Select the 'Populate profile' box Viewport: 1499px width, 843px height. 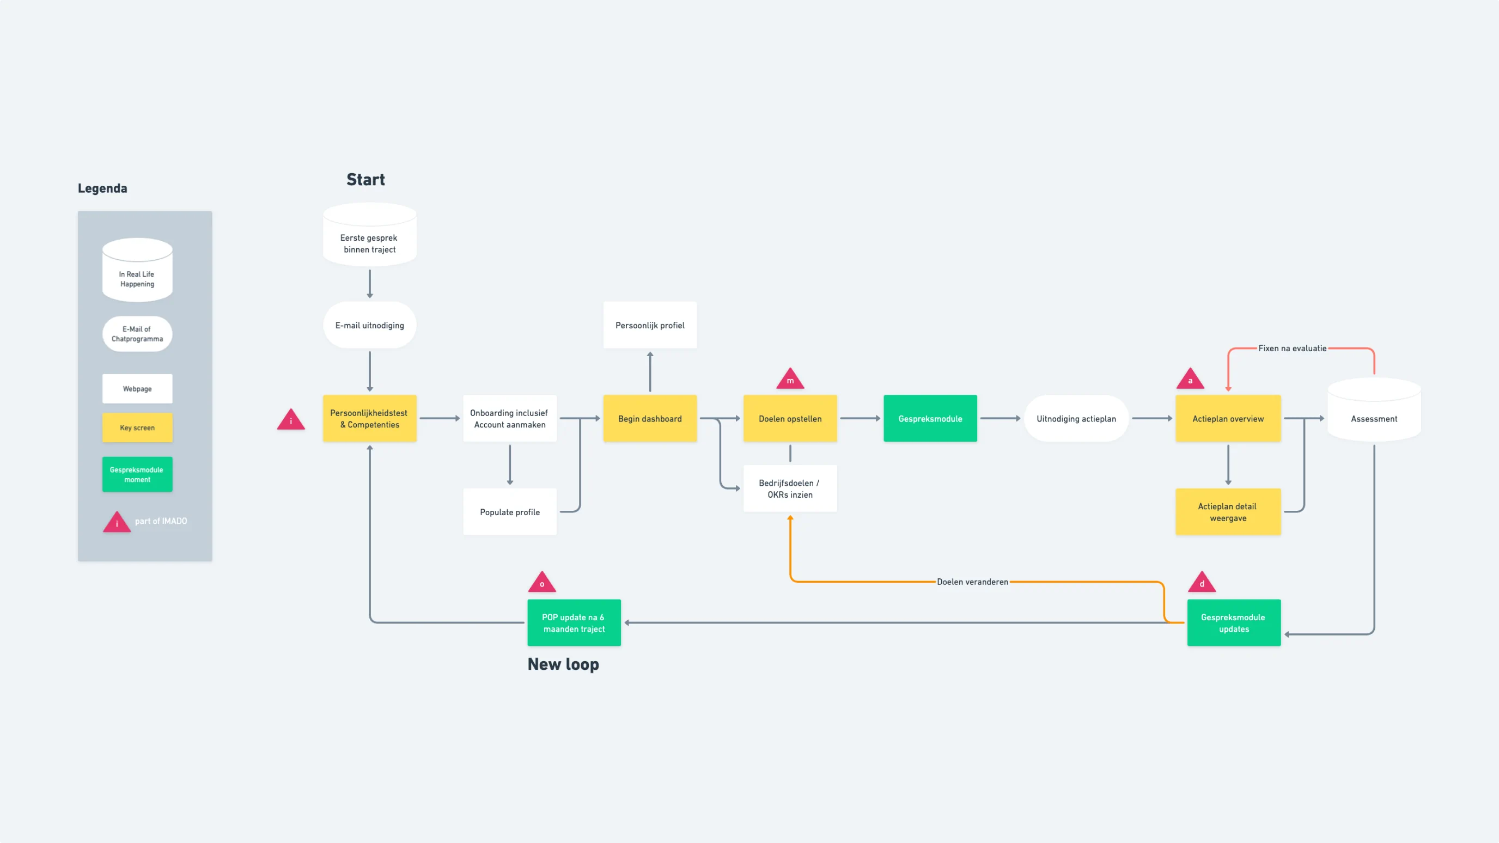(510, 511)
